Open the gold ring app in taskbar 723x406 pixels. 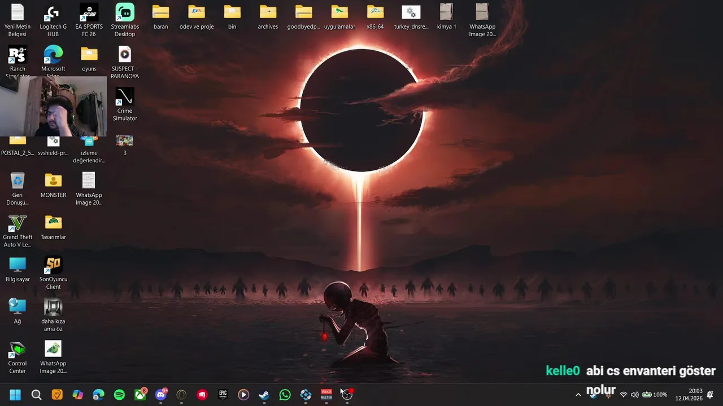point(181,395)
